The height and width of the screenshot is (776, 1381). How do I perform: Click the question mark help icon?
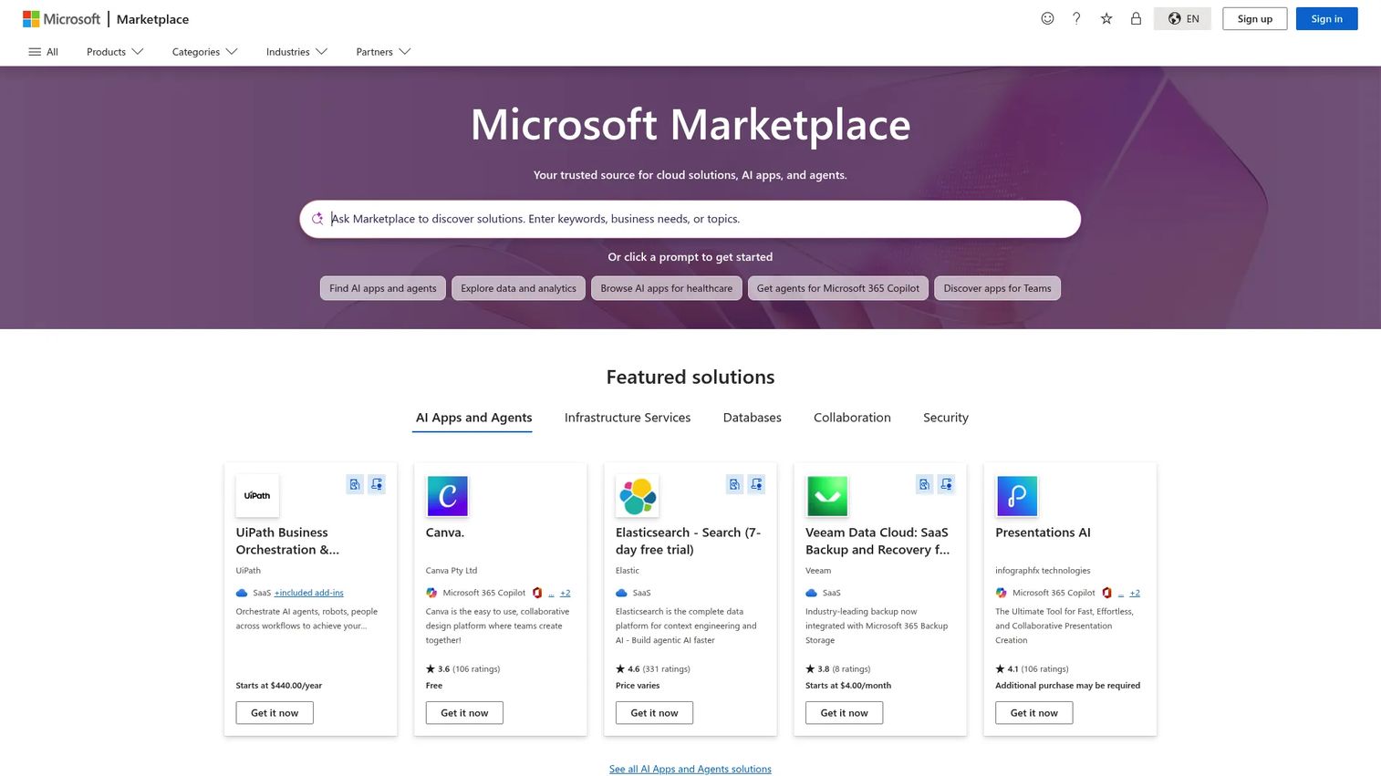pos(1076,18)
